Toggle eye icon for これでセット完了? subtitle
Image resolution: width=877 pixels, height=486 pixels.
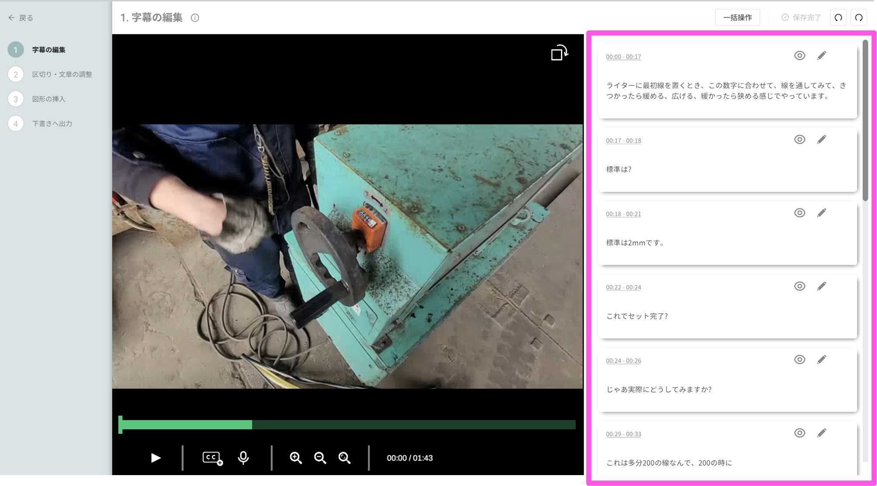point(799,286)
